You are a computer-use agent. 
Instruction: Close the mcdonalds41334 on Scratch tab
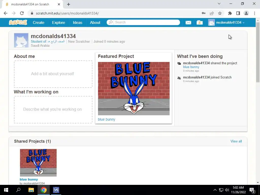pyautogui.click(x=59, y=4)
